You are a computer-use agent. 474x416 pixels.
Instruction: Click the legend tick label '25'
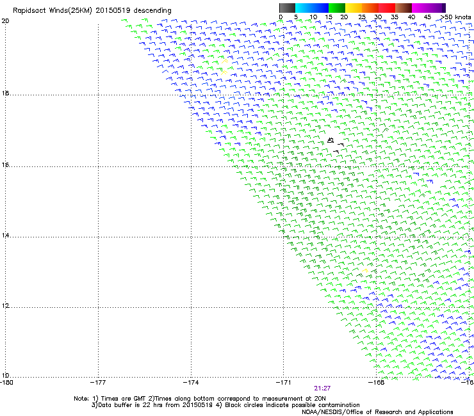tap(362, 17)
